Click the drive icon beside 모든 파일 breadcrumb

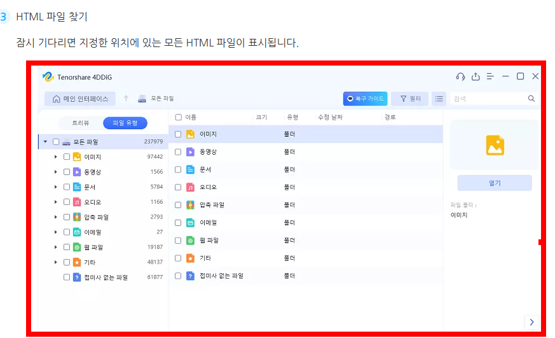(142, 99)
